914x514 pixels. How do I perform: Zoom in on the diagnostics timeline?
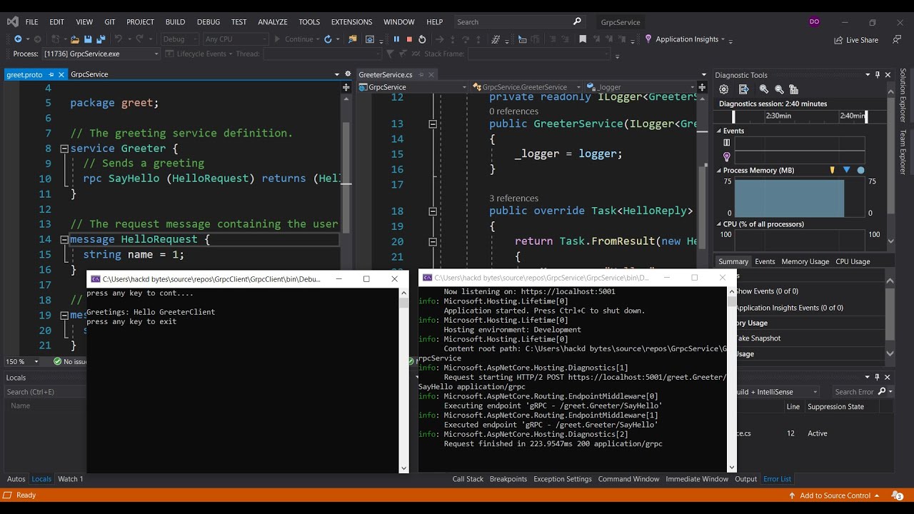click(x=764, y=89)
